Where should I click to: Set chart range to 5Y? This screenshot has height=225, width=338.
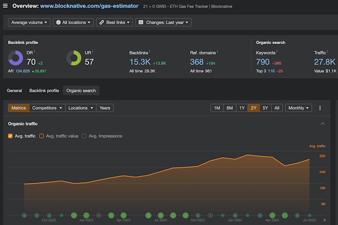265,108
